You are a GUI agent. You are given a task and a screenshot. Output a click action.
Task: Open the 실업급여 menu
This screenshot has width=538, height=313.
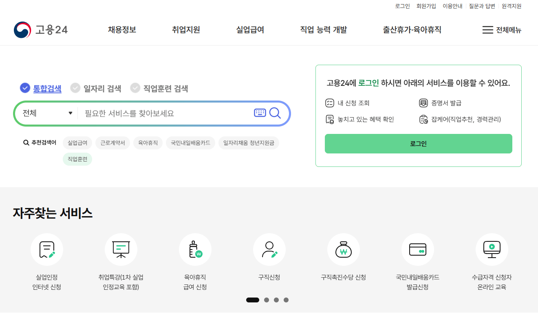click(250, 30)
